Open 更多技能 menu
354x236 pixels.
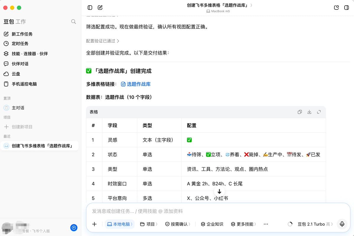coord(243,224)
